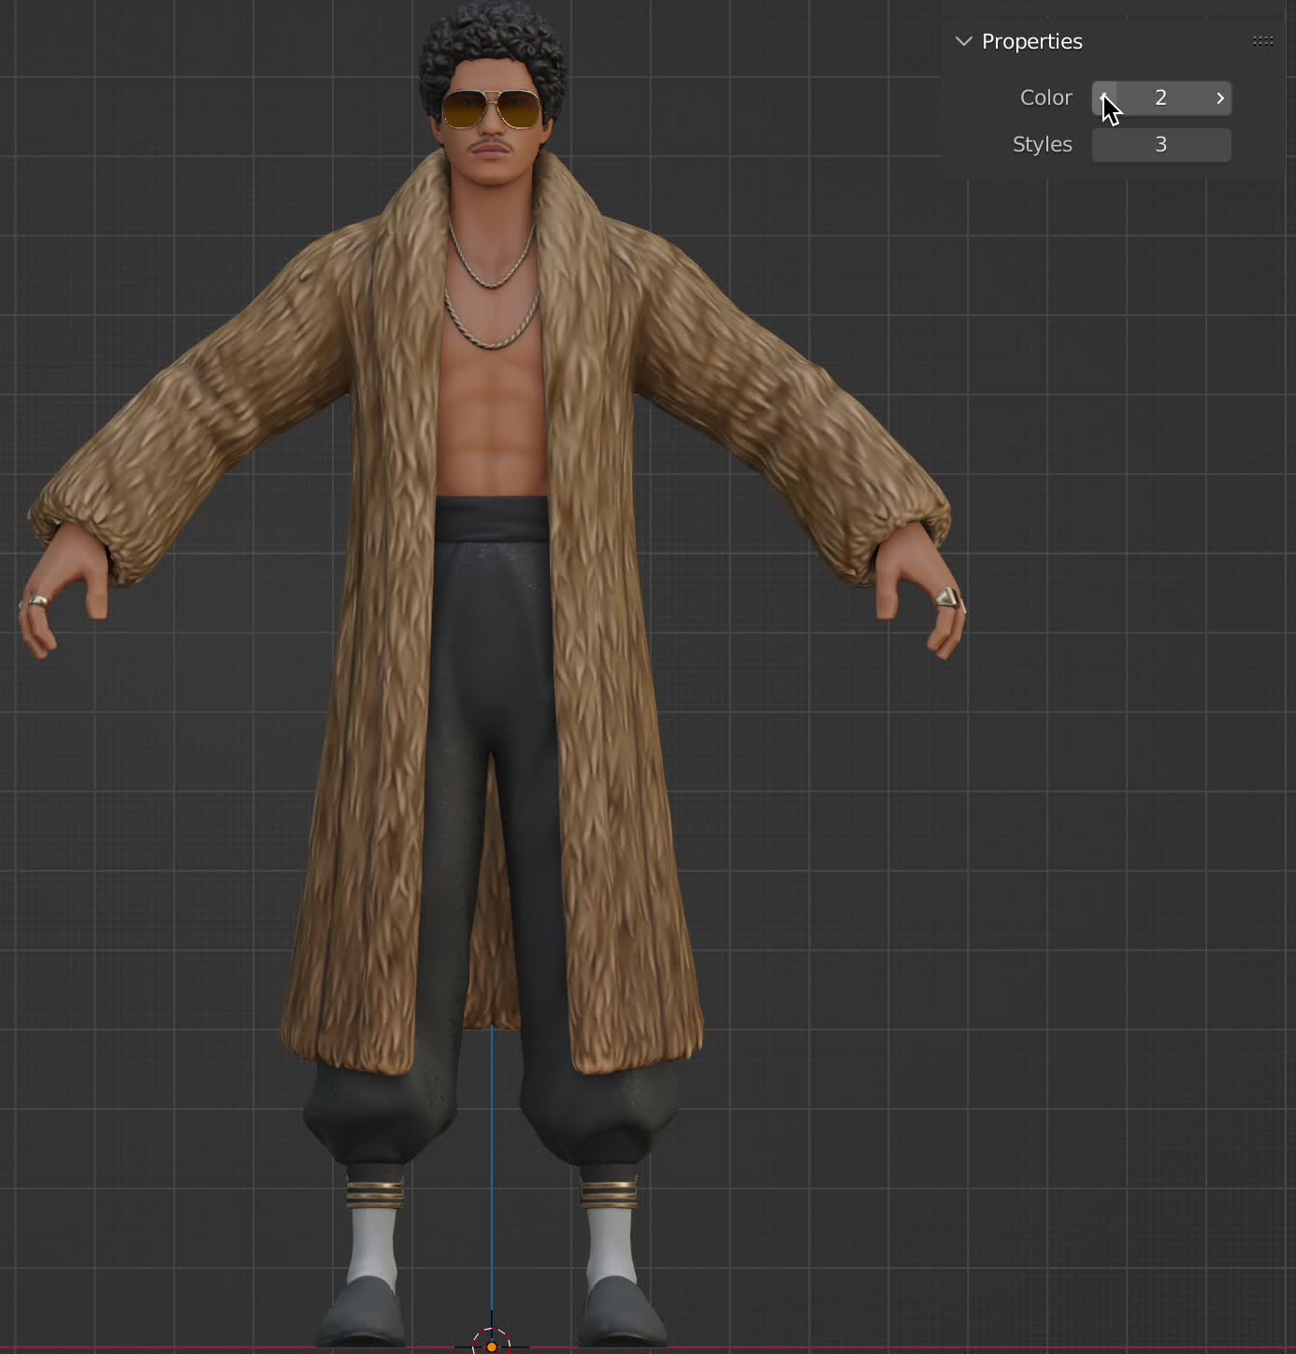This screenshot has width=1296, height=1354.
Task: Collapse the Properties panel chevron
Action: click(x=963, y=41)
